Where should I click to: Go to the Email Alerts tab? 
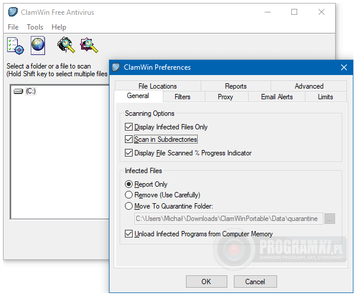277,97
